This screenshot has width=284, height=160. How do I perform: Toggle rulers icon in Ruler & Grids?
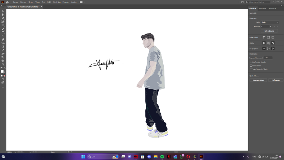(264, 37)
